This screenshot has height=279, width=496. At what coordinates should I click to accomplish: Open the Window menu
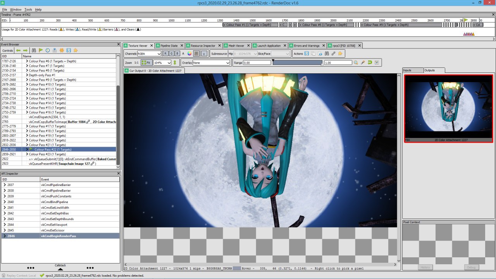pos(16,9)
